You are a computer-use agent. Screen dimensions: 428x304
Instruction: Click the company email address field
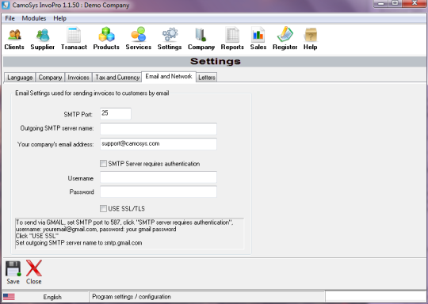coord(159,144)
